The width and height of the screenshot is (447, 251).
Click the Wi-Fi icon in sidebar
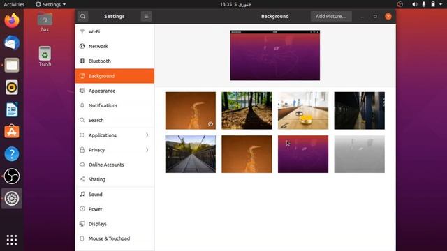pos(82,31)
